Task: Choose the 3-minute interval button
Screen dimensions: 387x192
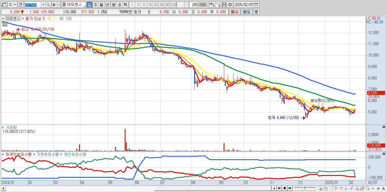Action: (138, 5)
